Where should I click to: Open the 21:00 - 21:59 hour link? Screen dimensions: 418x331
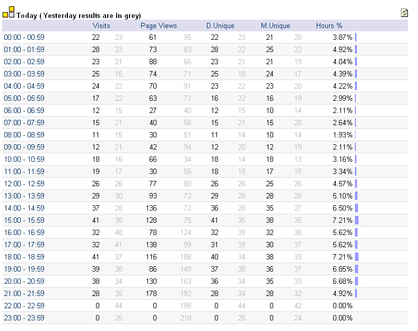point(24,293)
